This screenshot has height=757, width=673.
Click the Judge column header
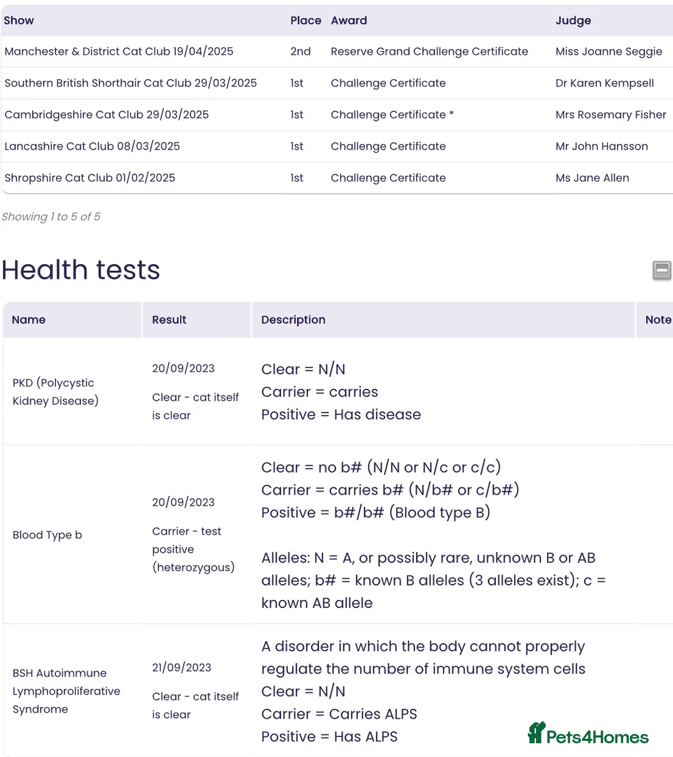(x=573, y=21)
